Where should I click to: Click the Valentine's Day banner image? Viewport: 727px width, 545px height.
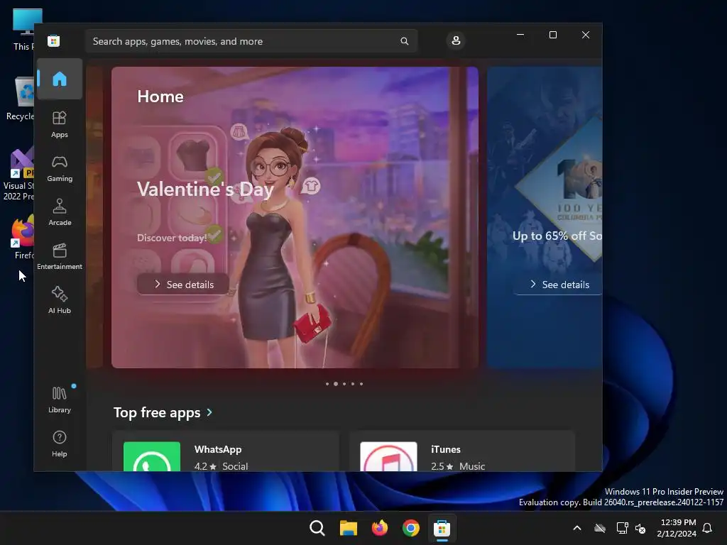[295, 217]
